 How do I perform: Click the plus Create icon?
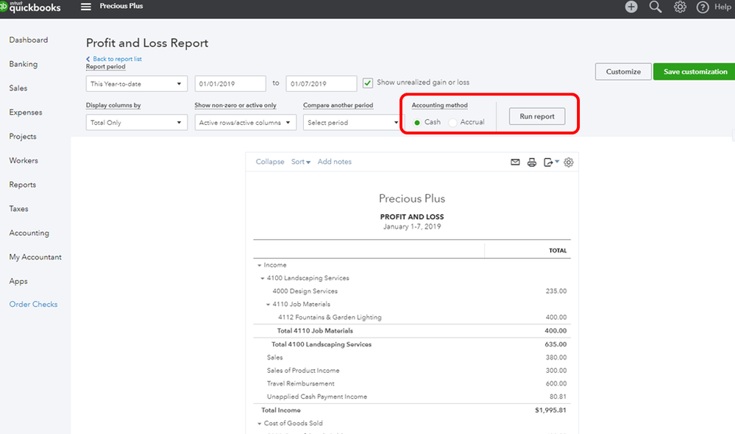point(631,7)
